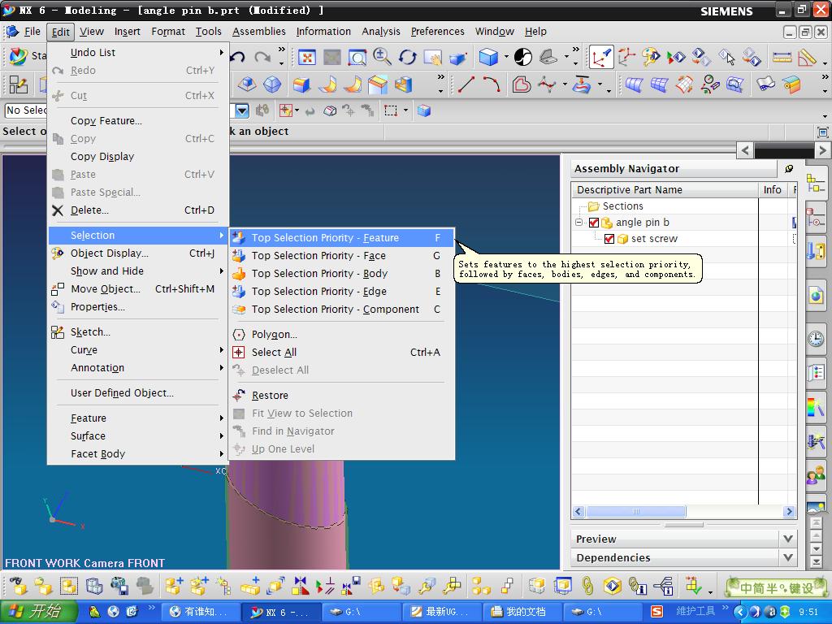The image size is (832, 624).
Task: Select the Zoom magnifier tool
Action: [382, 56]
